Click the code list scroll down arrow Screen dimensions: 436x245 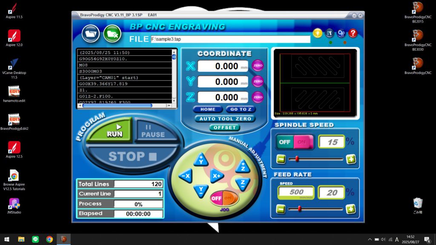click(x=174, y=101)
